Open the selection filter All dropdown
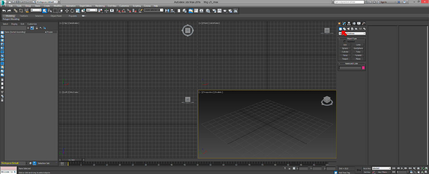This screenshot has width=429, height=174. [36, 10]
